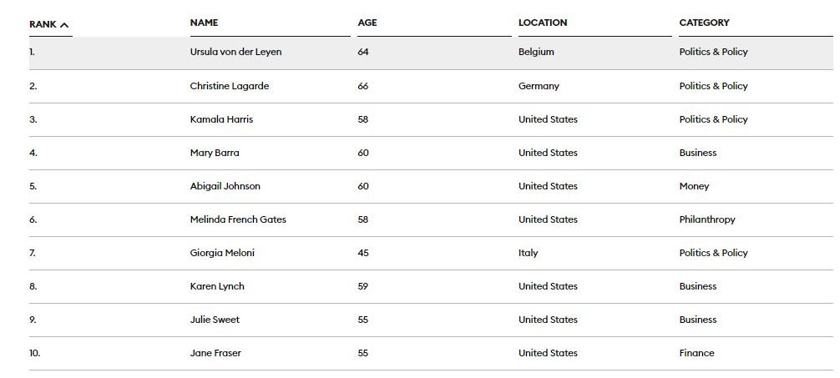Open Christine Lagarde's profile link
This screenshot has height=378, width=840.
click(230, 86)
